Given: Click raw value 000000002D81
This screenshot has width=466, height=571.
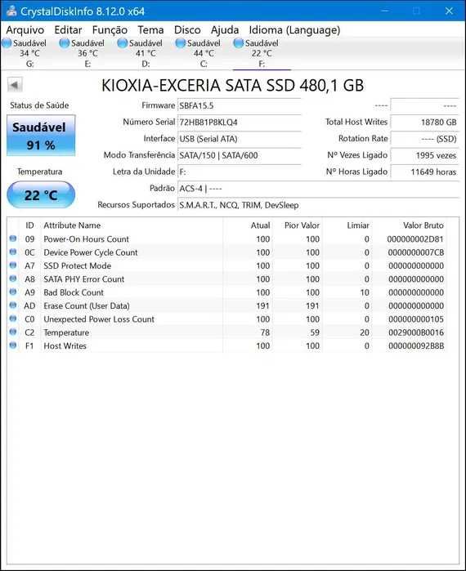Looking at the screenshot, I should [415, 239].
